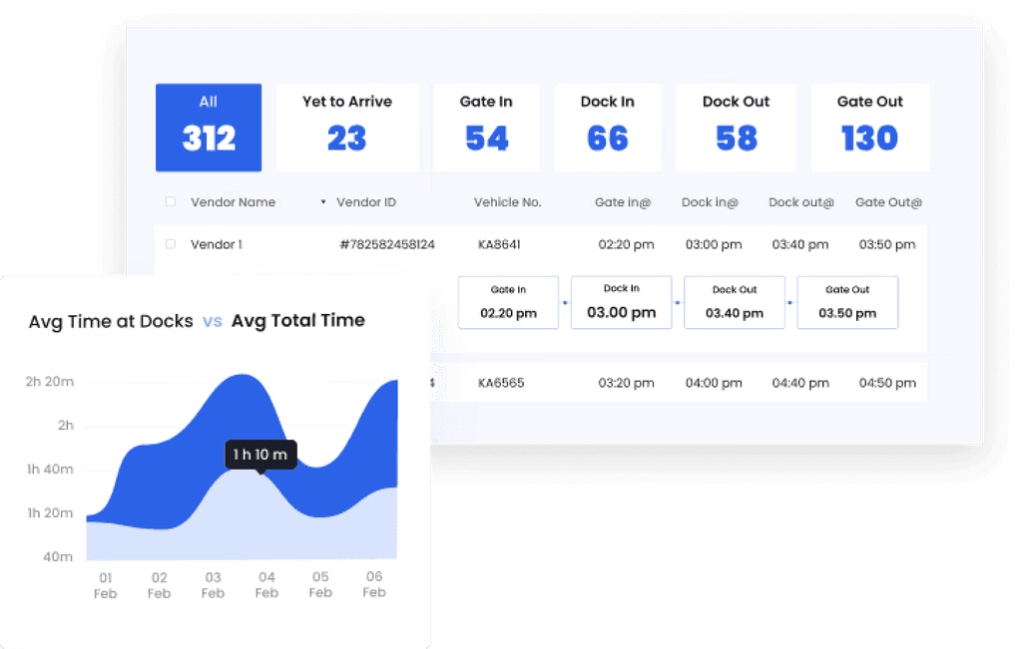Click the Gate Out@ column header
The image size is (1022, 649).
(888, 202)
